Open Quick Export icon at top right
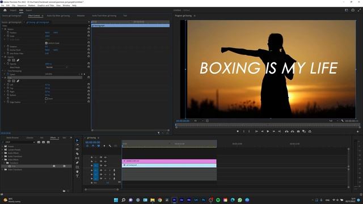Image resolution: width=363 pixels, height=204 pixels. click(x=353, y=10)
